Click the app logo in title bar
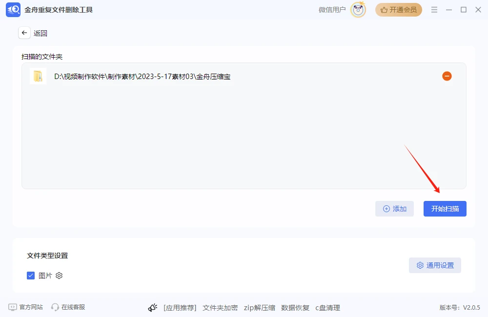Image resolution: width=488 pixels, height=317 pixels. (x=13, y=10)
